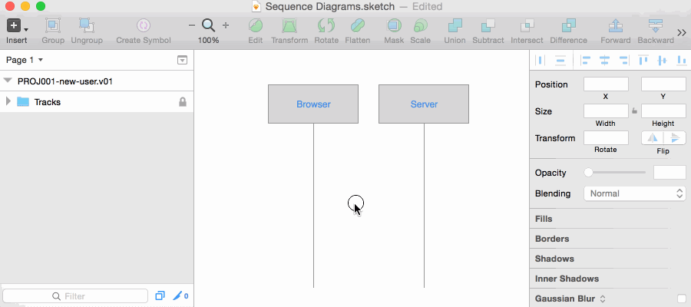Click the zoom out minus button
691x307 pixels.
click(x=192, y=25)
